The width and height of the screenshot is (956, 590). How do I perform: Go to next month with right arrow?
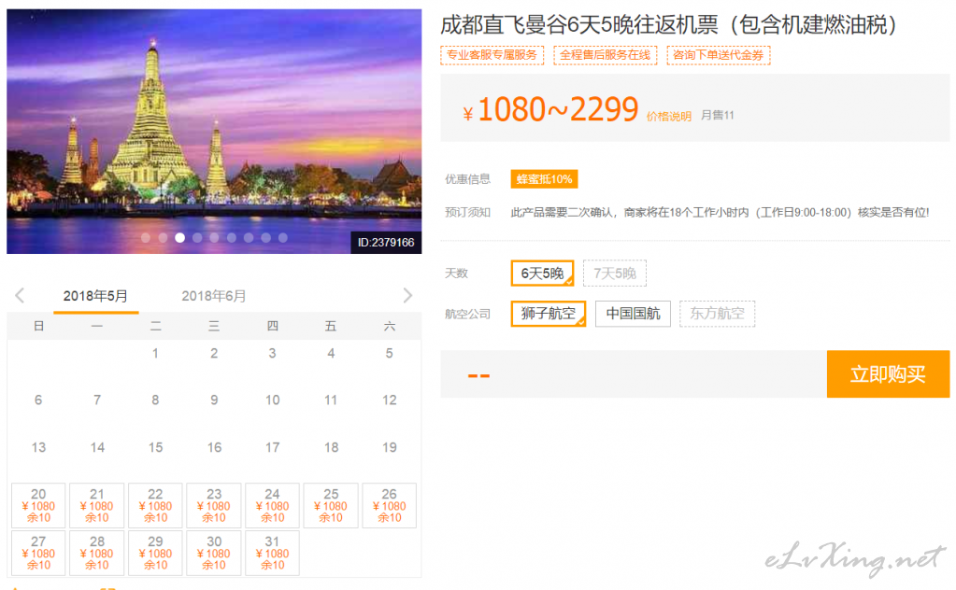coord(407,296)
